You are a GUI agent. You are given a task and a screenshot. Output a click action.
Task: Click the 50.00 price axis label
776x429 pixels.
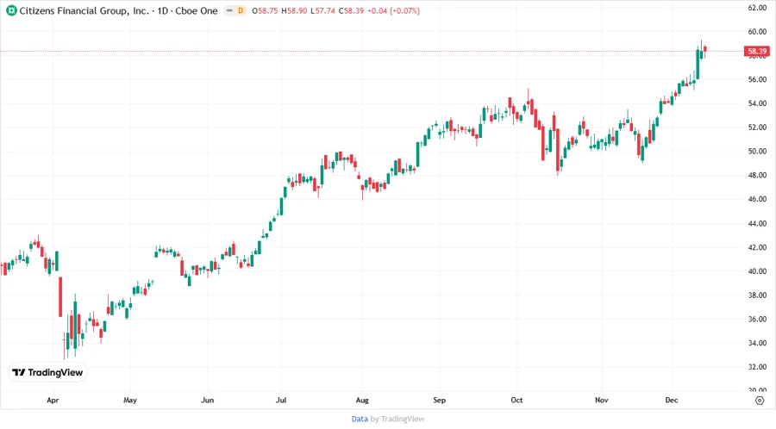(757, 152)
